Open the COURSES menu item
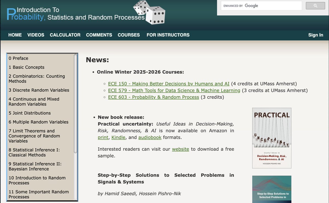The height and width of the screenshot is (203, 329). [x=129, y=35]
